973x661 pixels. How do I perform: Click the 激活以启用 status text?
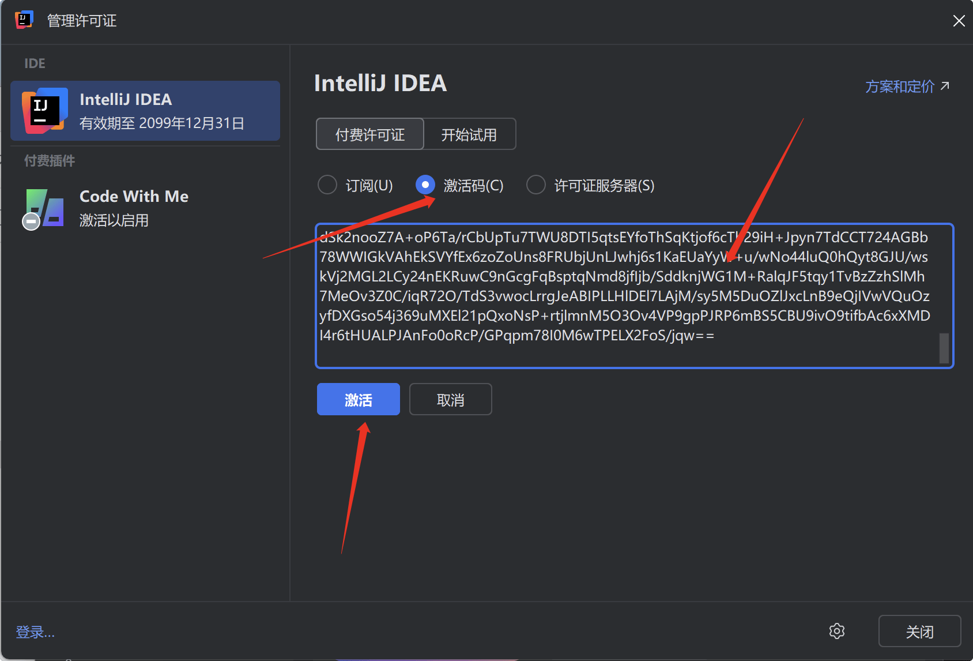tap(114, 220)
